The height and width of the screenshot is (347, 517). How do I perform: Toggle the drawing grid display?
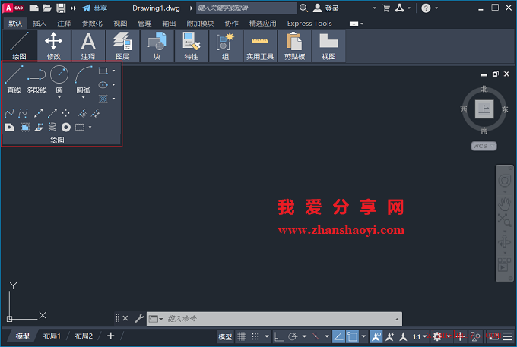click(242, 336)
